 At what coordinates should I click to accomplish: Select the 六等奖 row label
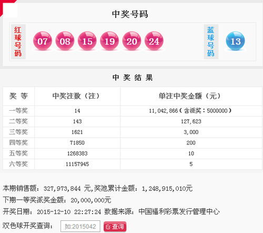[18, 164]
